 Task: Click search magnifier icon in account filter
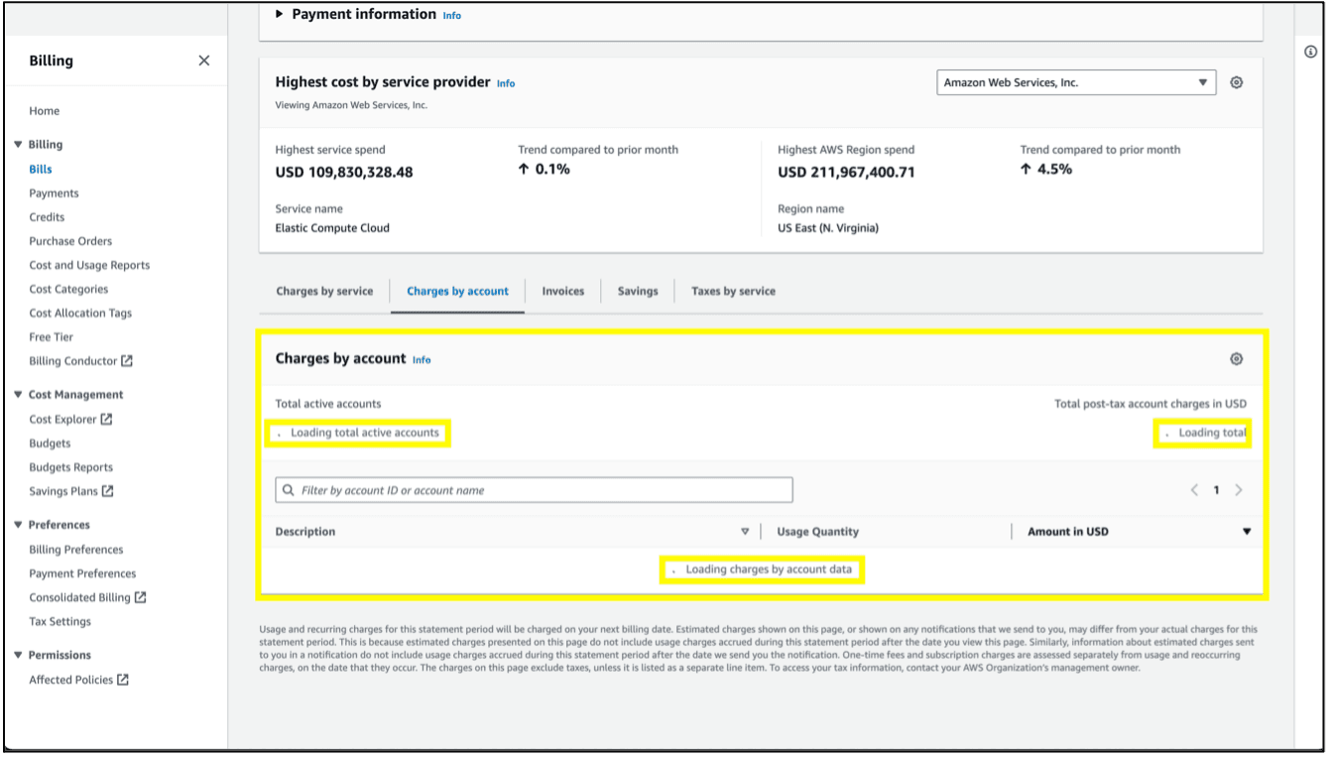coord(289,490)
